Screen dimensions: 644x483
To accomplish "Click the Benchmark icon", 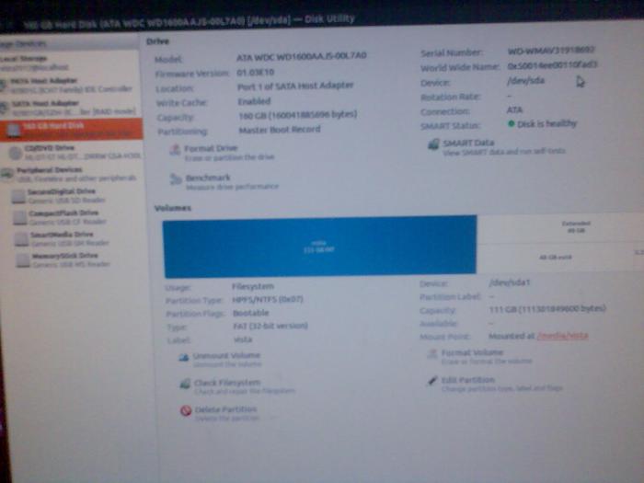I will 176,179.
